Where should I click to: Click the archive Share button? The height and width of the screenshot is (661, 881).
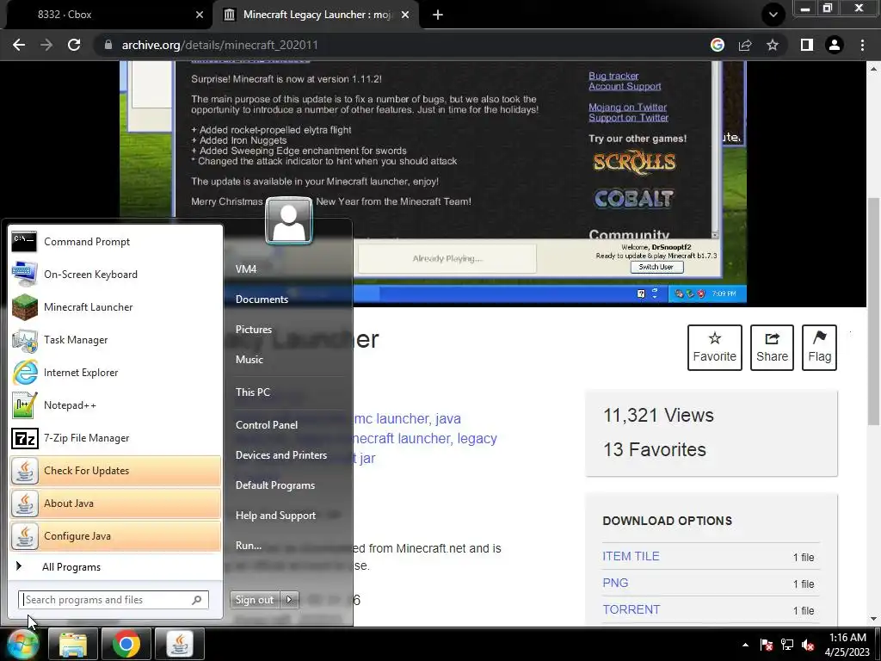click(x=772, y=348)
